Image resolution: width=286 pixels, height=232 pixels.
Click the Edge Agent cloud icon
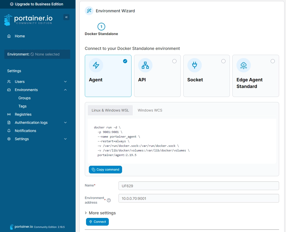click(x=244, y=65)
